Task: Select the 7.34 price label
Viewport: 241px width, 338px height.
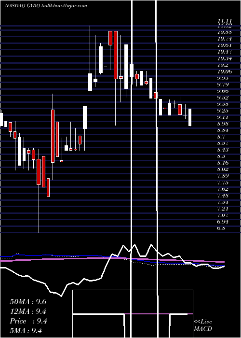Action: click(223, 202)
